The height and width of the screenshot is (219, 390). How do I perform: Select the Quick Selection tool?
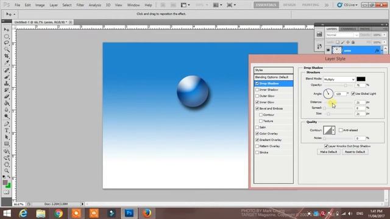(7, 50)
